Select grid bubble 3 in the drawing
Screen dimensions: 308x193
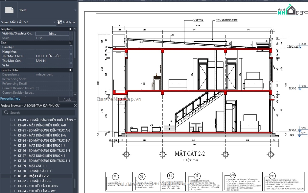pyautogui.click(x=162, y=154)
